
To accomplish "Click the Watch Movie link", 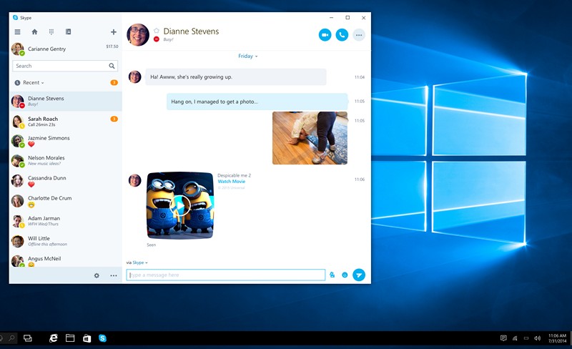I will 232,182.
